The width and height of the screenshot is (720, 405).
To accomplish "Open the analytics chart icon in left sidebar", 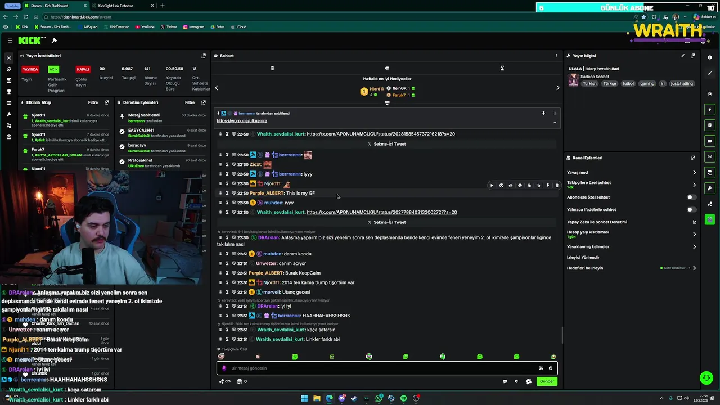I will [8, 80].
